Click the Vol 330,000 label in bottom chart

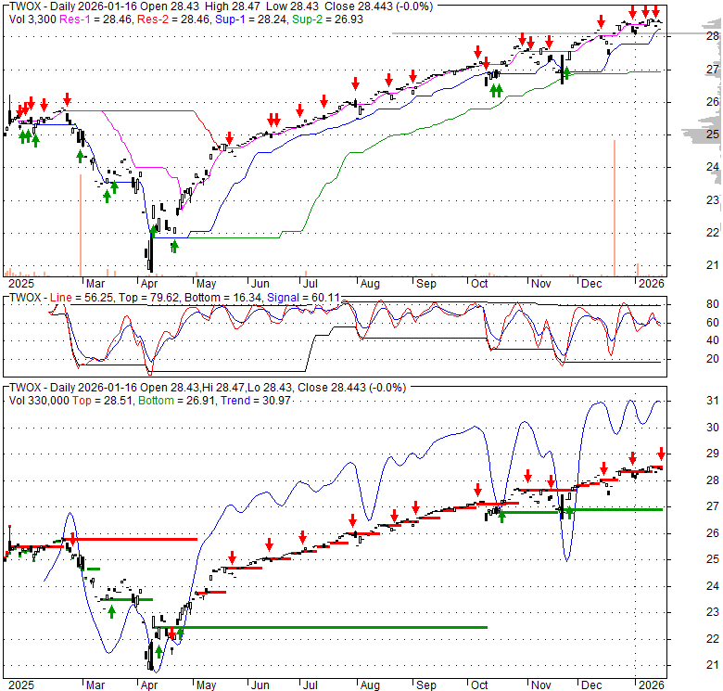pyautogui.click(x=38, y=398)
